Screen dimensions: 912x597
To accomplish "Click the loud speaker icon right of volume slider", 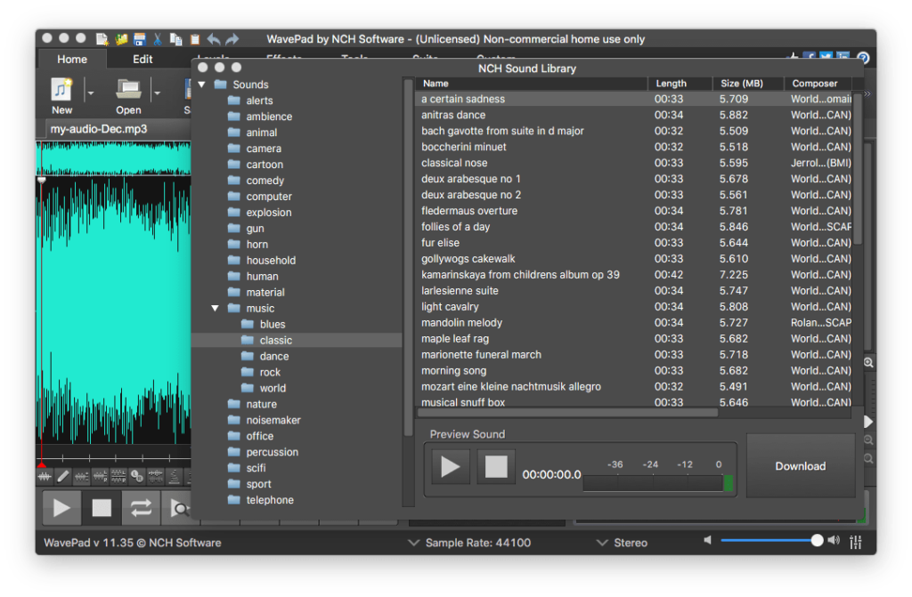I will coord(834,541).
